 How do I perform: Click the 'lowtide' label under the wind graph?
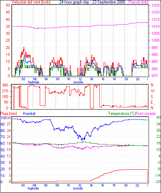(x=78, y=82)
